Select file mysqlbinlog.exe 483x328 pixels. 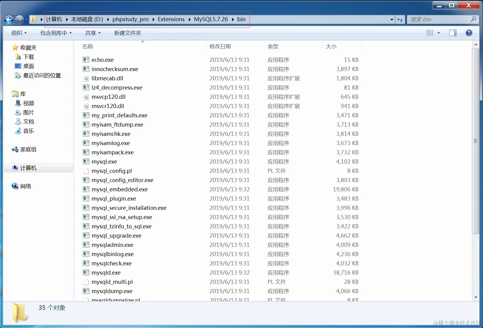tap(113, 254)
